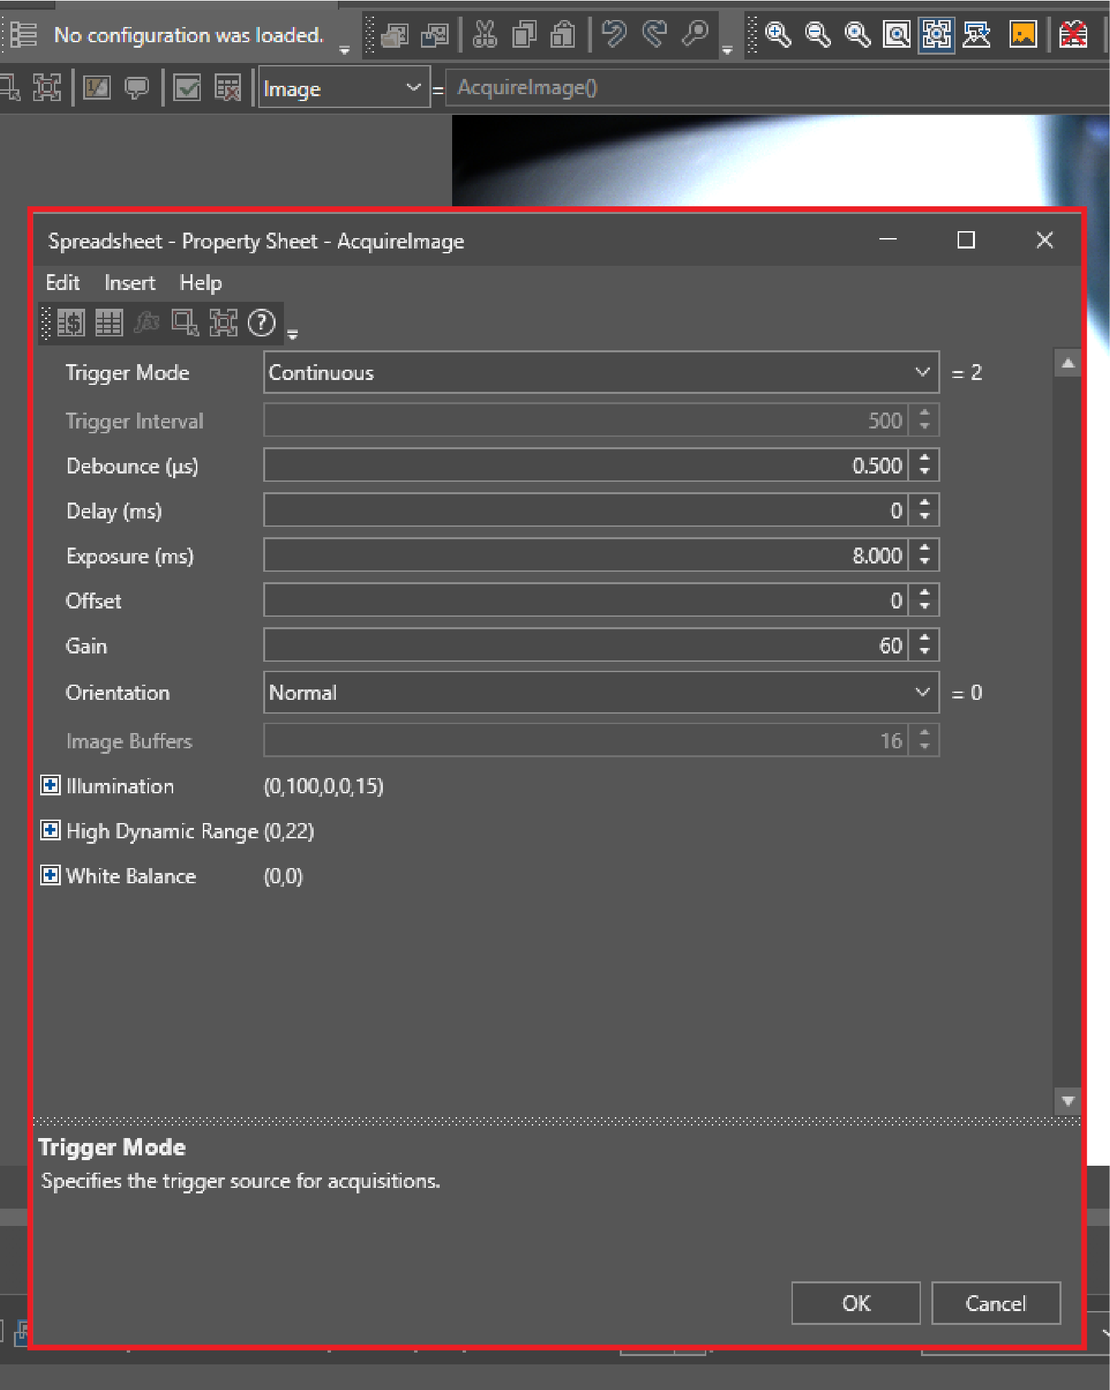
Task: Click the scissors cut icon
Action: [x=485, y=34]
